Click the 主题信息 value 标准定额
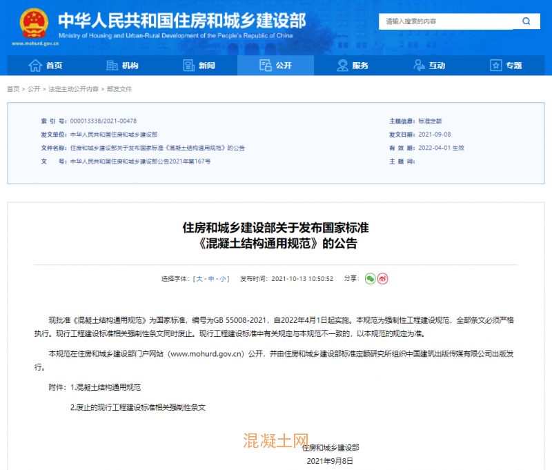The image size is (552, 470). (x=430, y=121)
